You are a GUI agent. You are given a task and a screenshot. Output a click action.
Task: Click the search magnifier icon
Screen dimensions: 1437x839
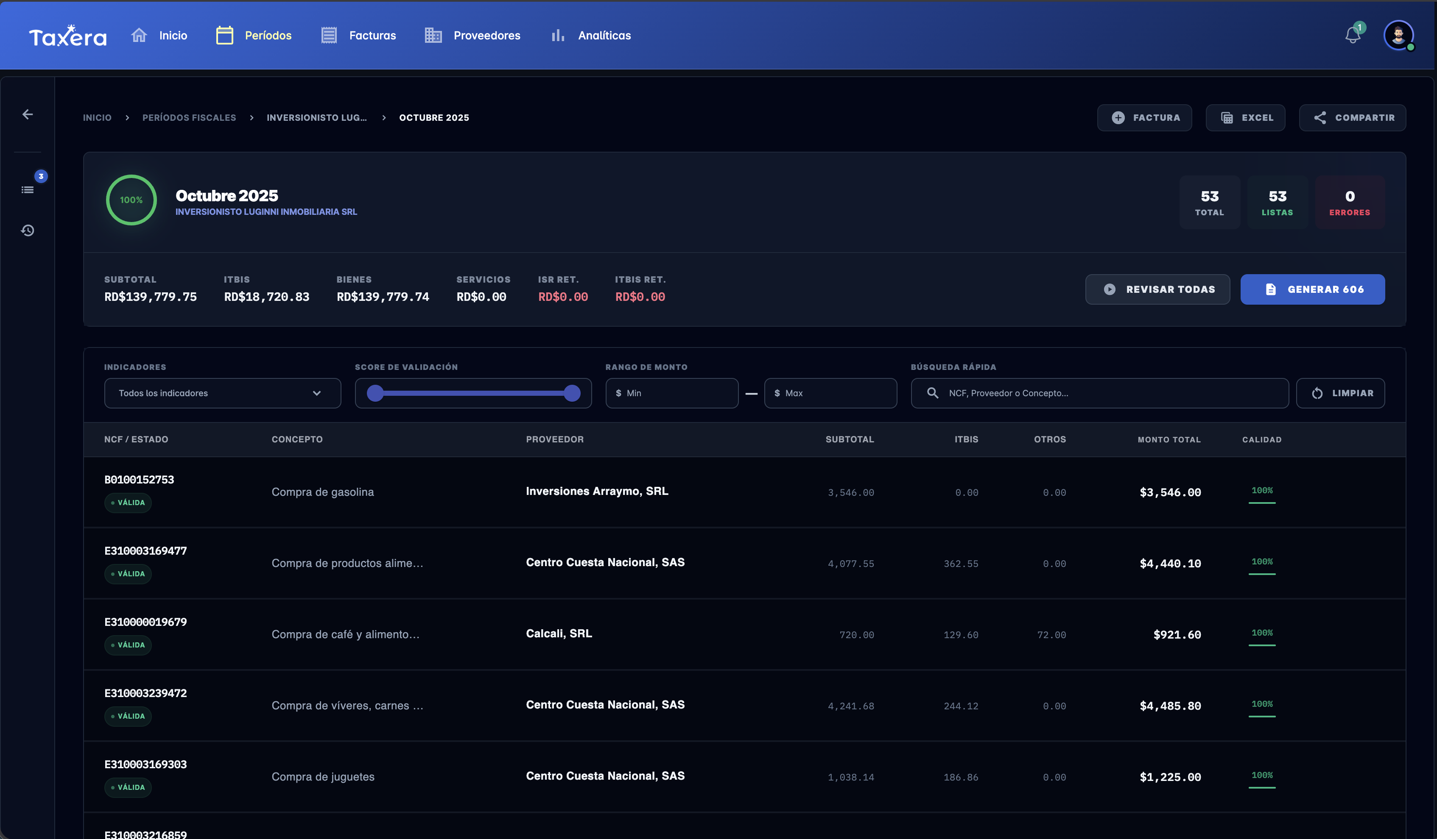click(x=932, y=393)
